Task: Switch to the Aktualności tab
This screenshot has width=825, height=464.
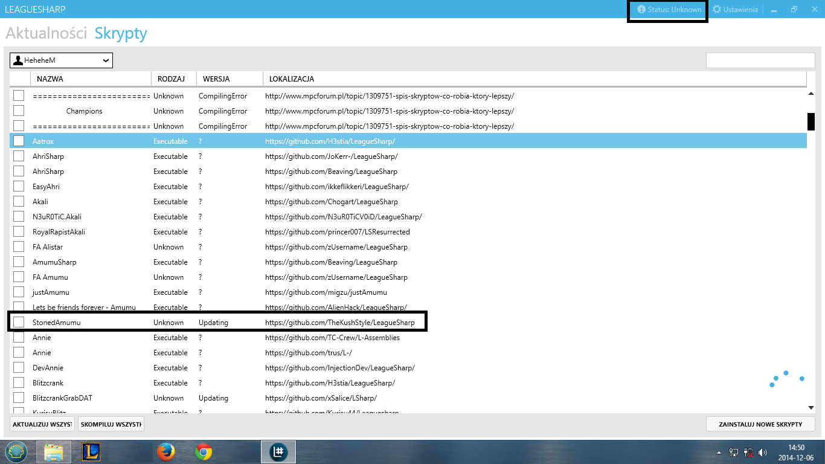Action: (47, 33)
